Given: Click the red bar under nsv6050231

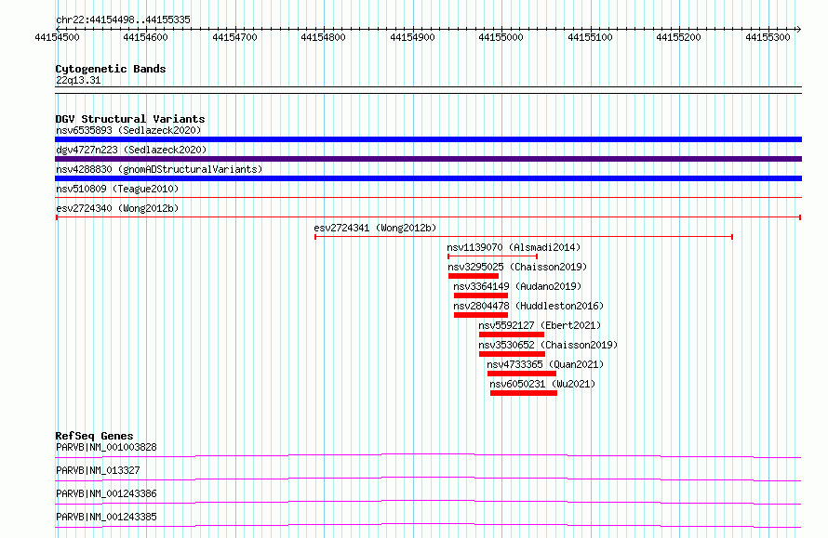Looking at the screenshot, I should (524, 393).
